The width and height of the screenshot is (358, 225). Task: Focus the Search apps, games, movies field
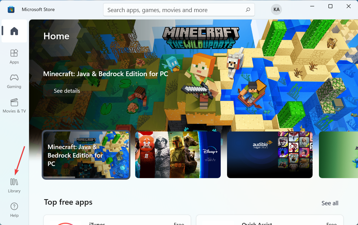(179, 10)
